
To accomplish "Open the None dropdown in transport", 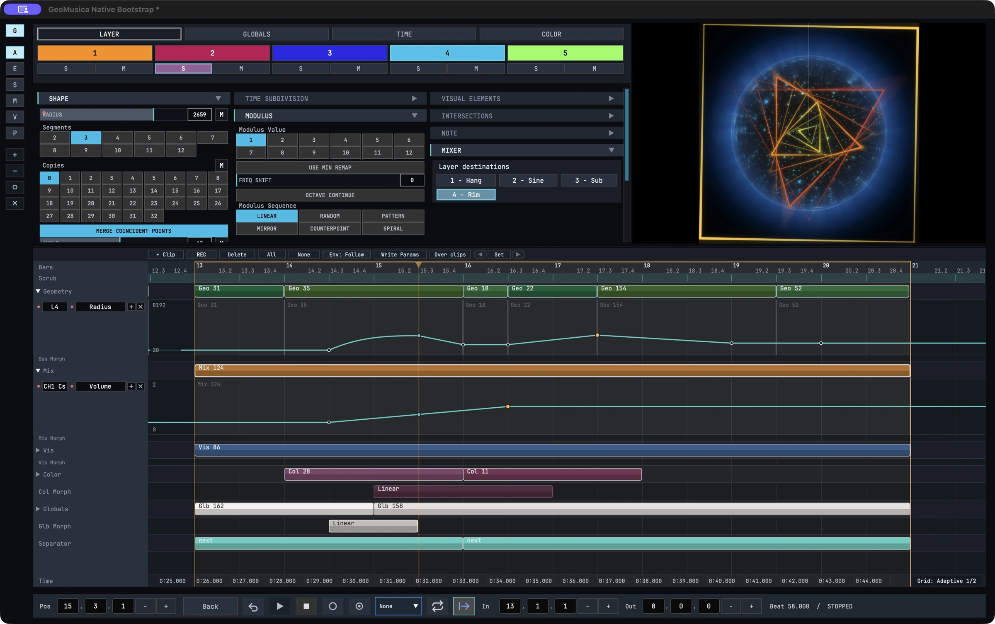I will 398,606.
